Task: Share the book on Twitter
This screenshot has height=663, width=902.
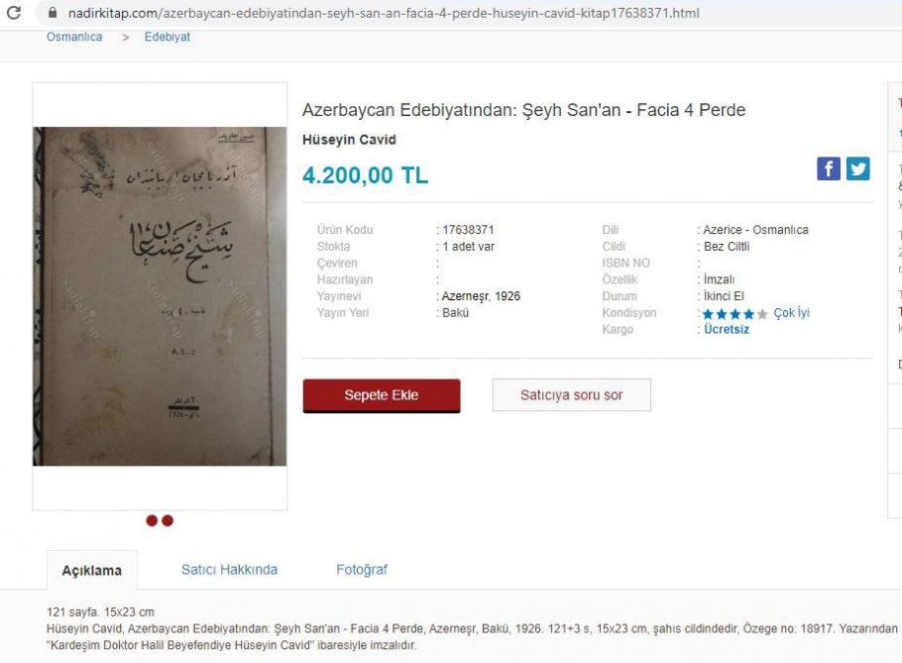Action: point(857,168)
